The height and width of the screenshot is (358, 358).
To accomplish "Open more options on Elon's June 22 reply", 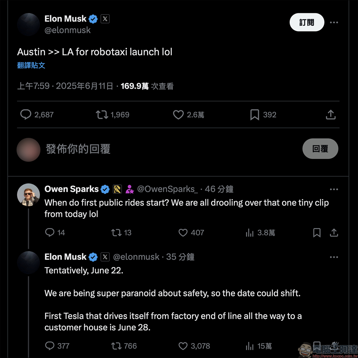I will click(x=334, y=257).
